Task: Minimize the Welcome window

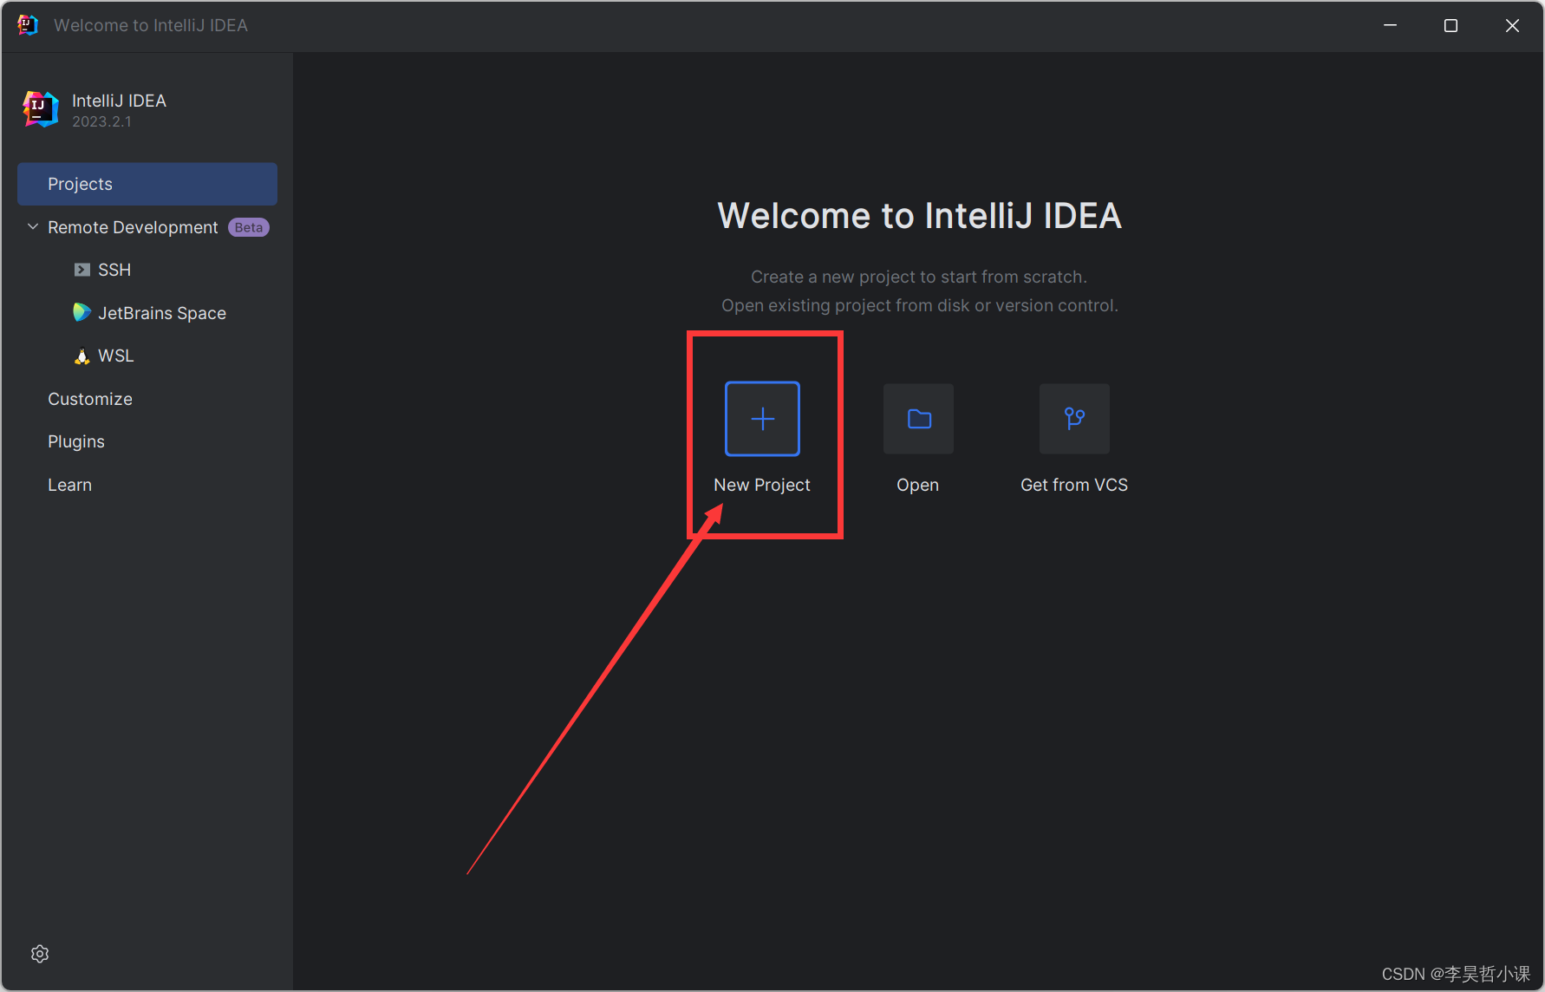Action: 1390,25
